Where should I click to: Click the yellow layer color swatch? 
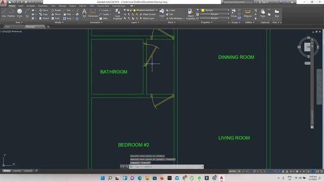pos(135,10)
